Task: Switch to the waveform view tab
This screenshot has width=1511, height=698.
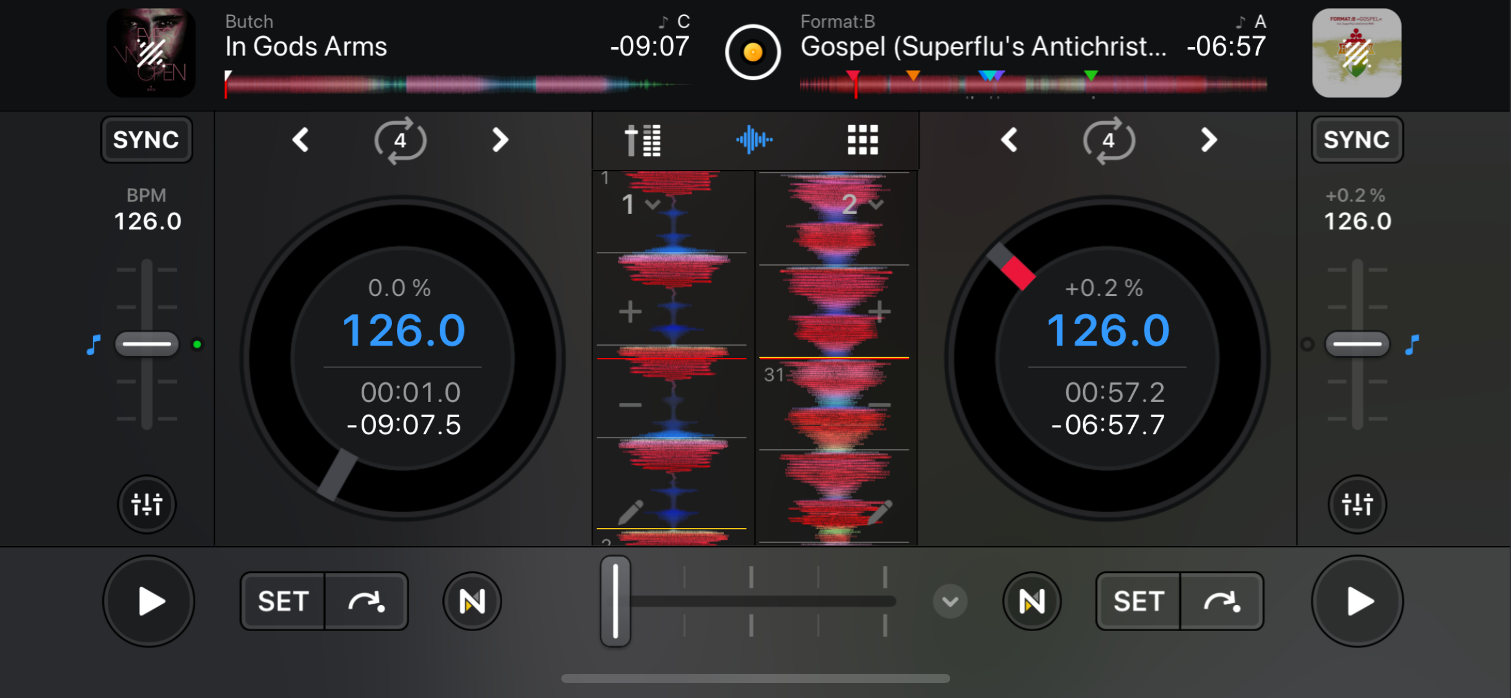Action: click(754, 140)
